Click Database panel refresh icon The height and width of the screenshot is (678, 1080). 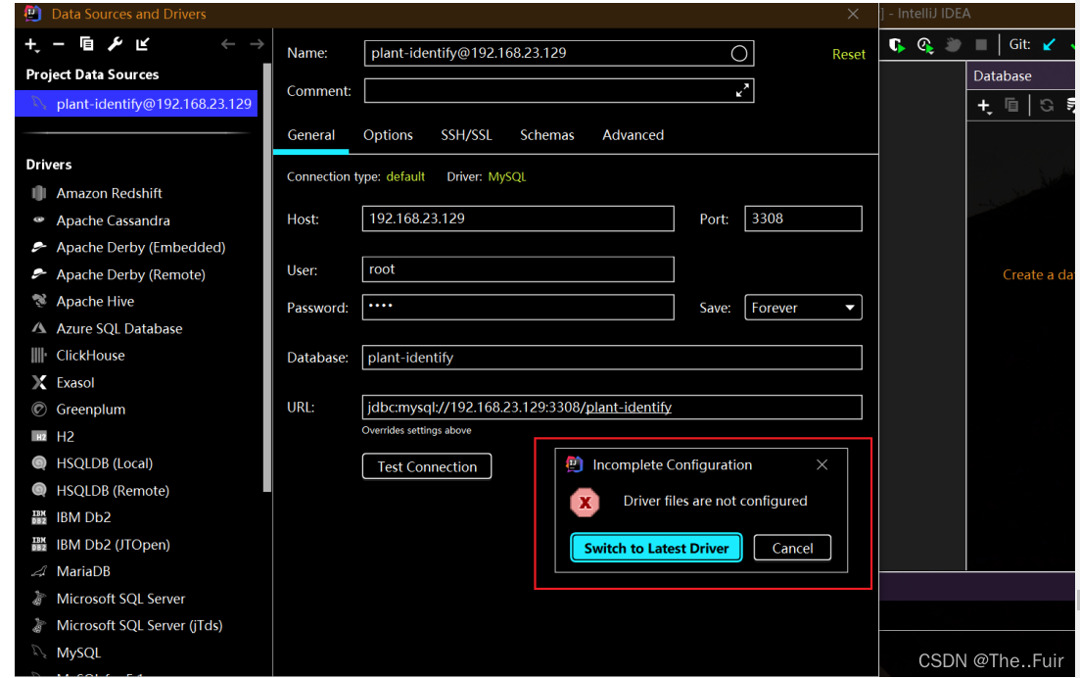(x=1047, y=106)
